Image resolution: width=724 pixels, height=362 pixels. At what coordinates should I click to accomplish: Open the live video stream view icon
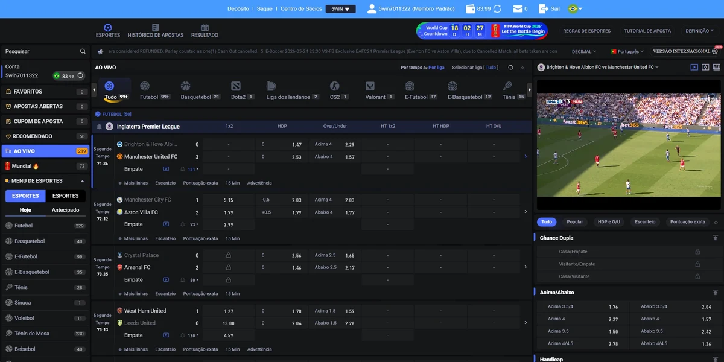[694, 67]
